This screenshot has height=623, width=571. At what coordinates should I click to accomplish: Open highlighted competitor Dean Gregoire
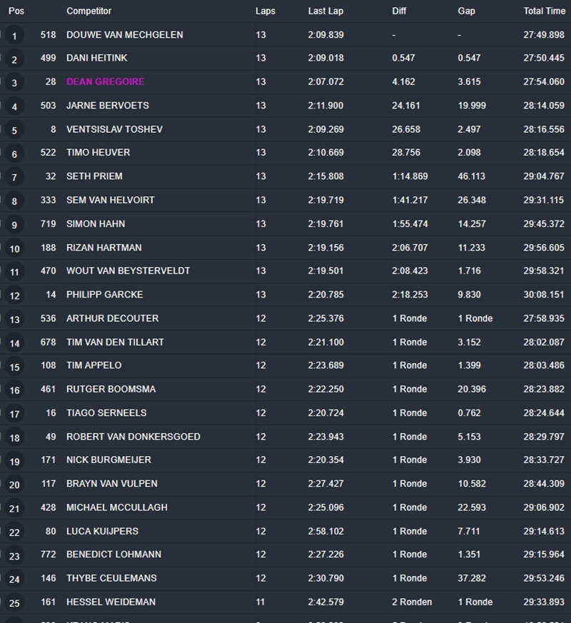click(105, 82)
